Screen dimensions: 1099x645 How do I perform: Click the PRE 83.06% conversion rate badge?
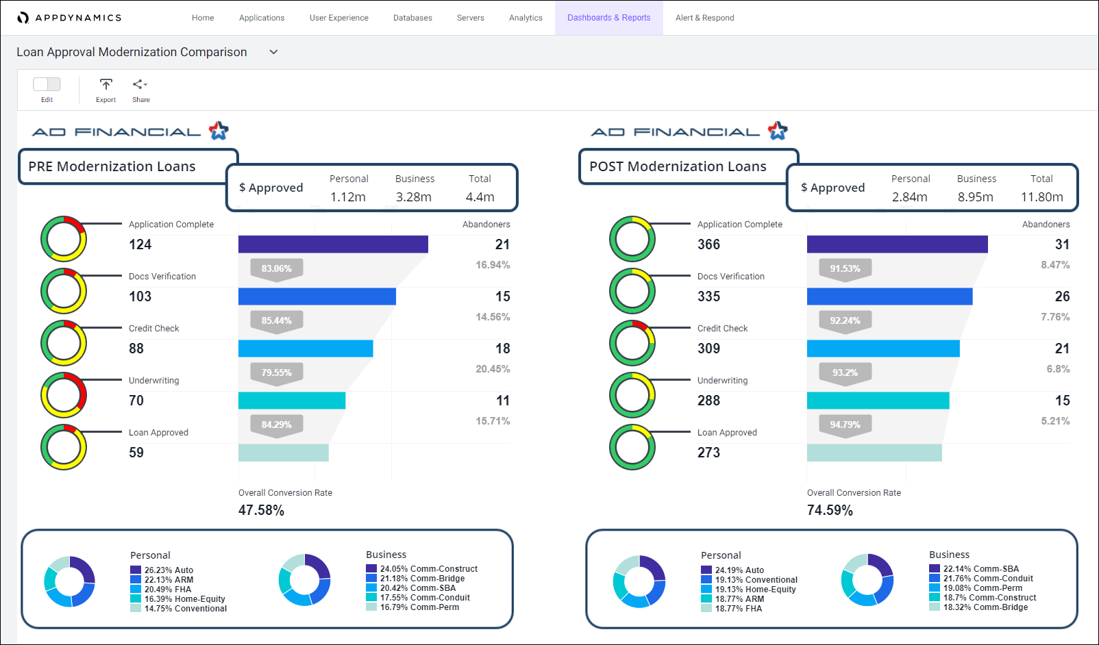pyautogui.click(x=277, y=268)
